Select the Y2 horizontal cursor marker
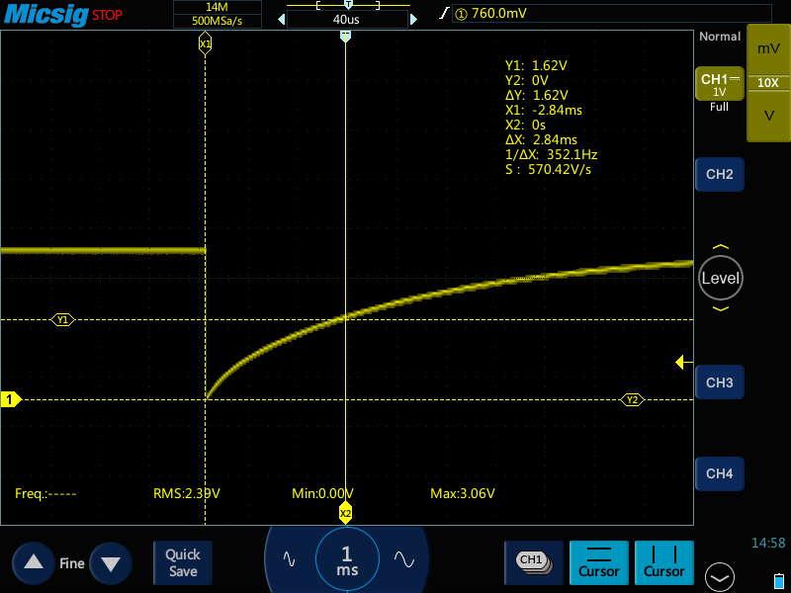This screenshot has width=791, height=593. click(632, 400)
